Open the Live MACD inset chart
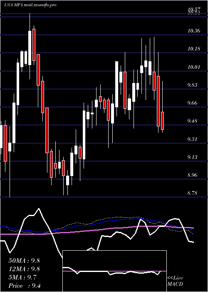This screenshot has width=208, height=292. click(115, 271)
